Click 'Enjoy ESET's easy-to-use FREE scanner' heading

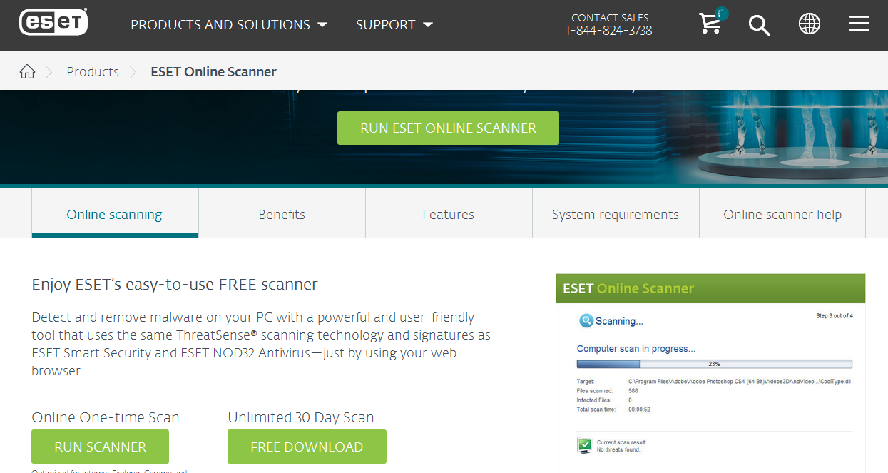pyautogui.click(x=175, y=285)
